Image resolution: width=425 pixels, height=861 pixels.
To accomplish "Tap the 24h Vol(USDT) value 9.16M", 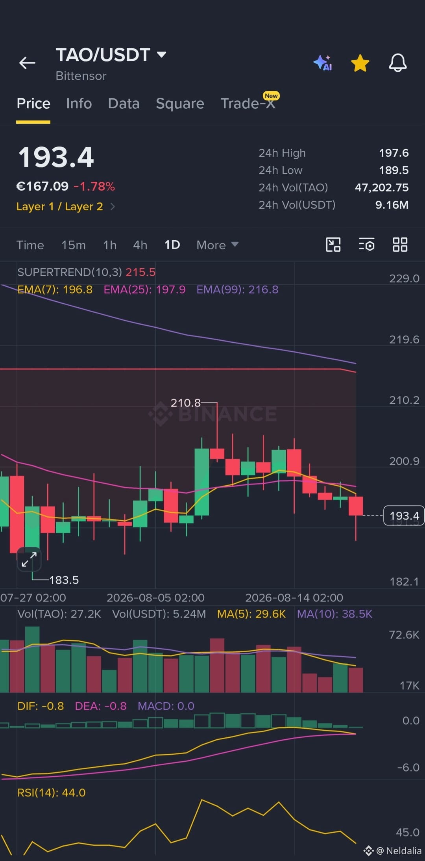I will tap(392, 205).
